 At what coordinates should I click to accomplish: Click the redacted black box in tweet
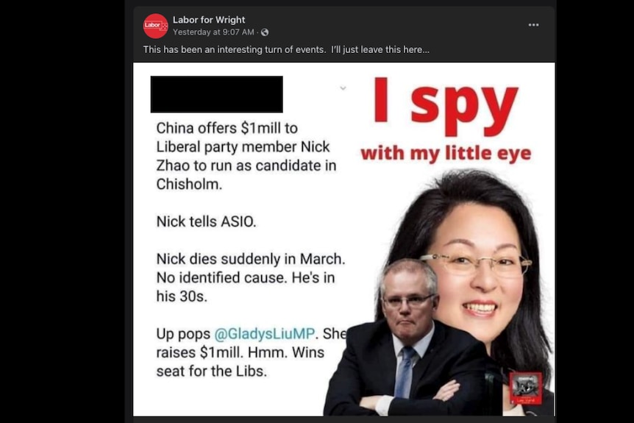pos(217,94)
